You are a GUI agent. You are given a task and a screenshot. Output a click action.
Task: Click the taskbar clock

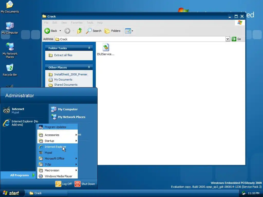click(253, 193)
